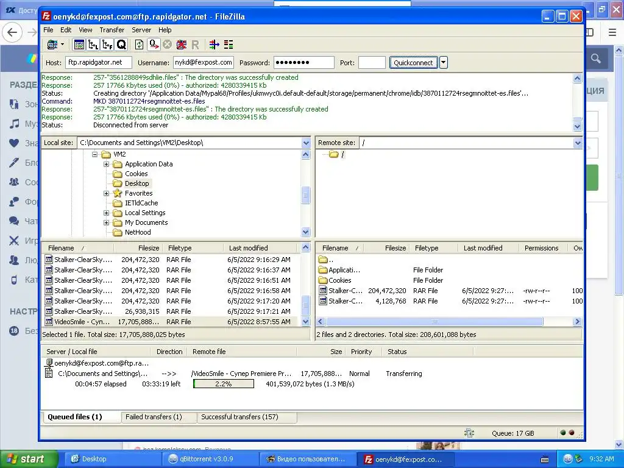Screen dimensions: 624x468
Task: Open the Edit menu
Action: point(66,30)
